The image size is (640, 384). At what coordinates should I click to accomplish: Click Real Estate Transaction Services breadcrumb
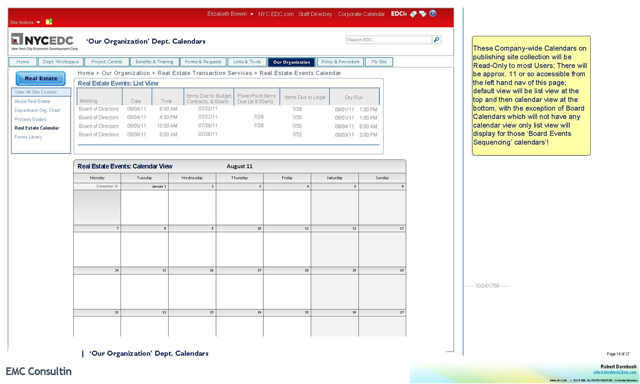205,73
